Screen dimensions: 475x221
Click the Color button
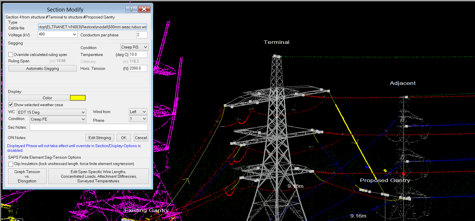pos(47,98)
